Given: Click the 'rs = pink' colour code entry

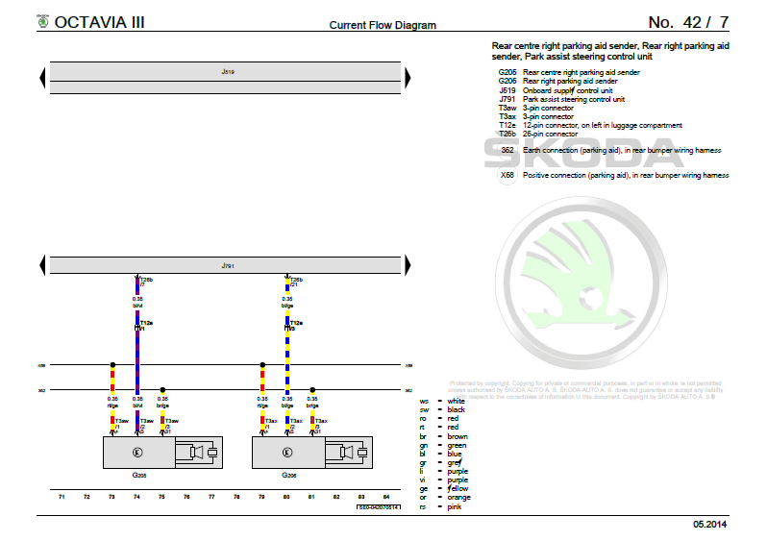Looking at the screenshot, I should (441, 506).
